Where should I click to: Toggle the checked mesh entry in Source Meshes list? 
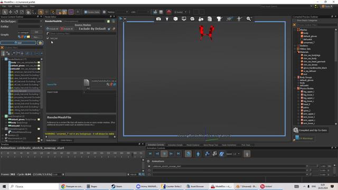click(48, 39)
